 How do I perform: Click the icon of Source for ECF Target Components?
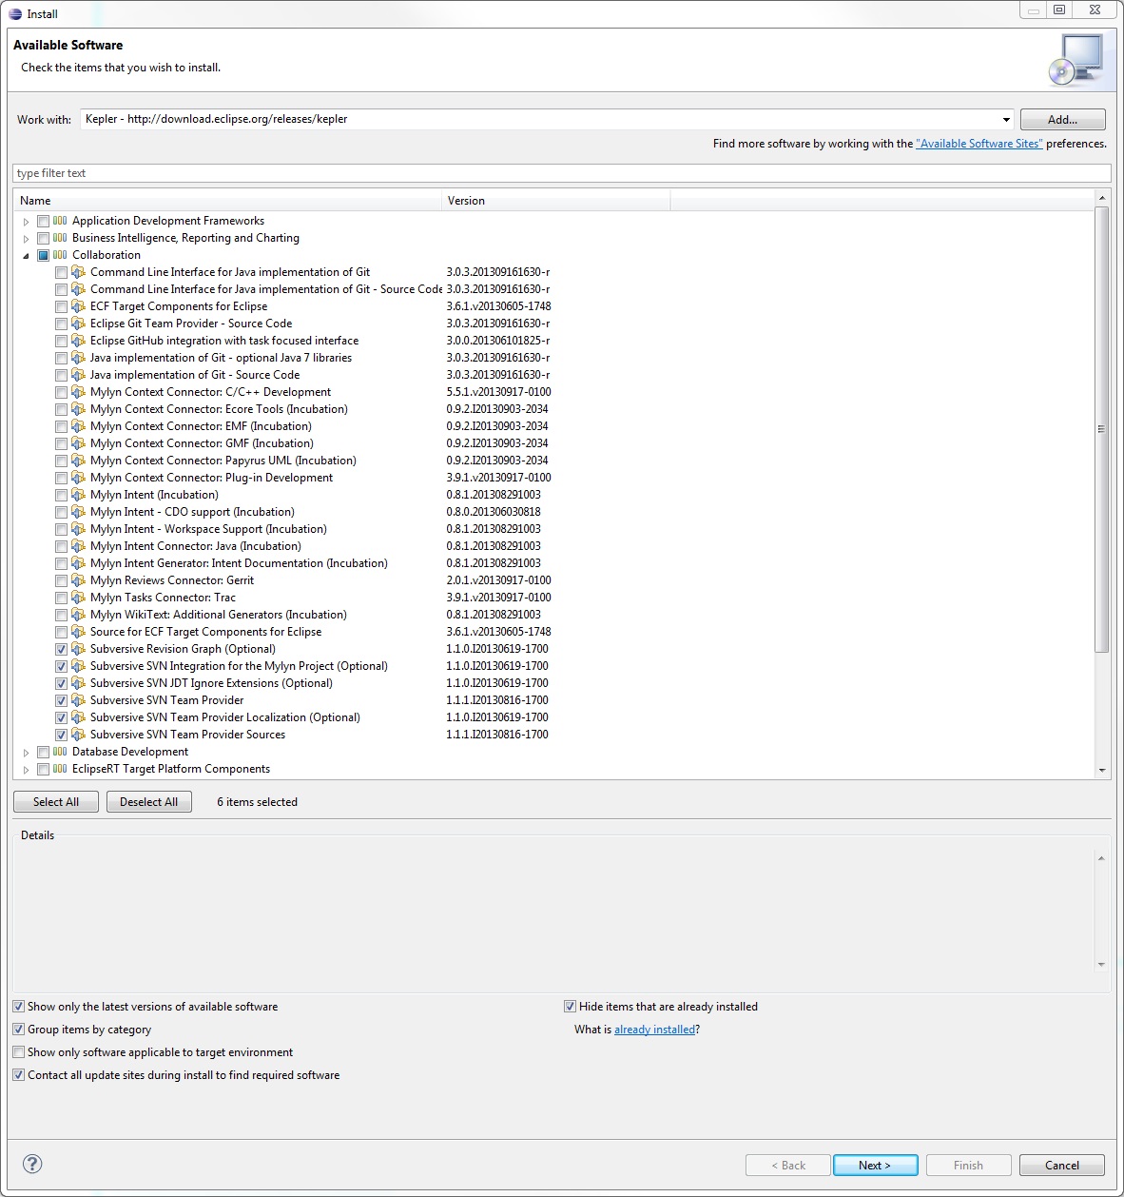coord(79,632)
